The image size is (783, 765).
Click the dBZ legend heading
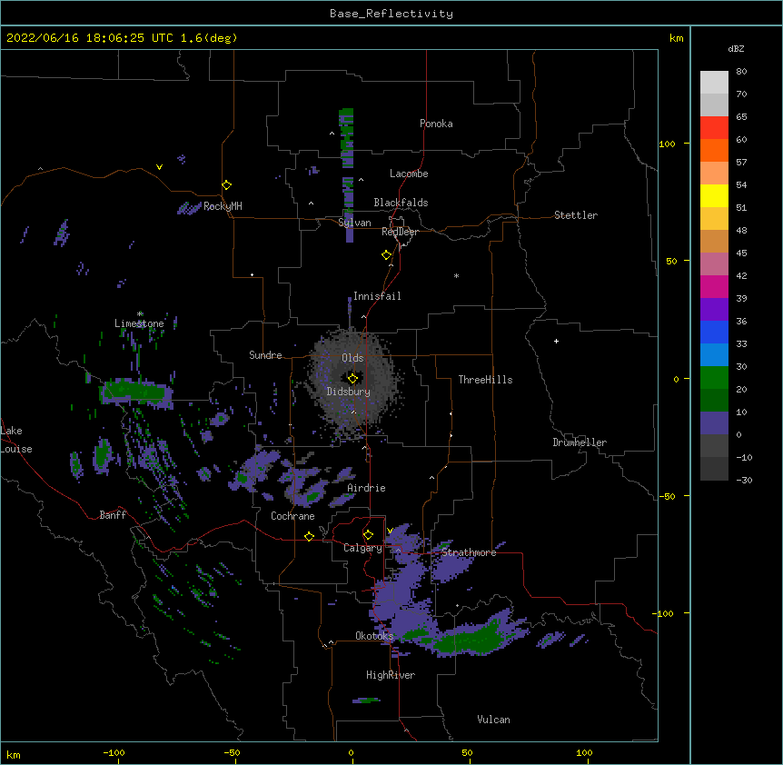coord(736,48)
